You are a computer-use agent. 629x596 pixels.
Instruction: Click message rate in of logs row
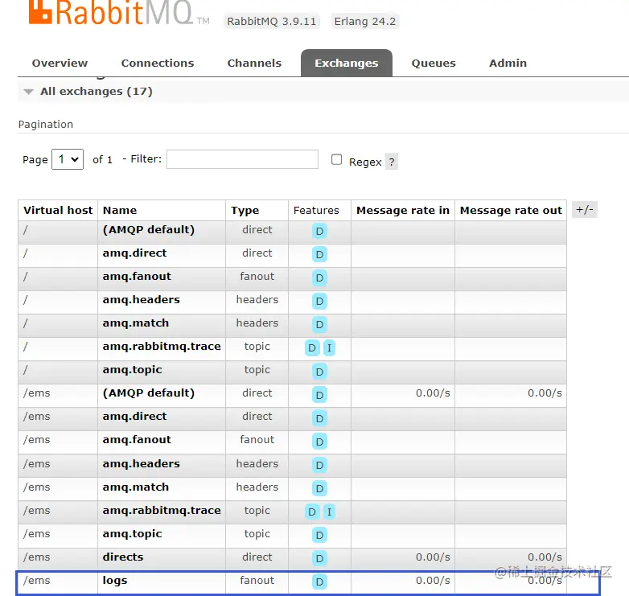click(433, 581)
